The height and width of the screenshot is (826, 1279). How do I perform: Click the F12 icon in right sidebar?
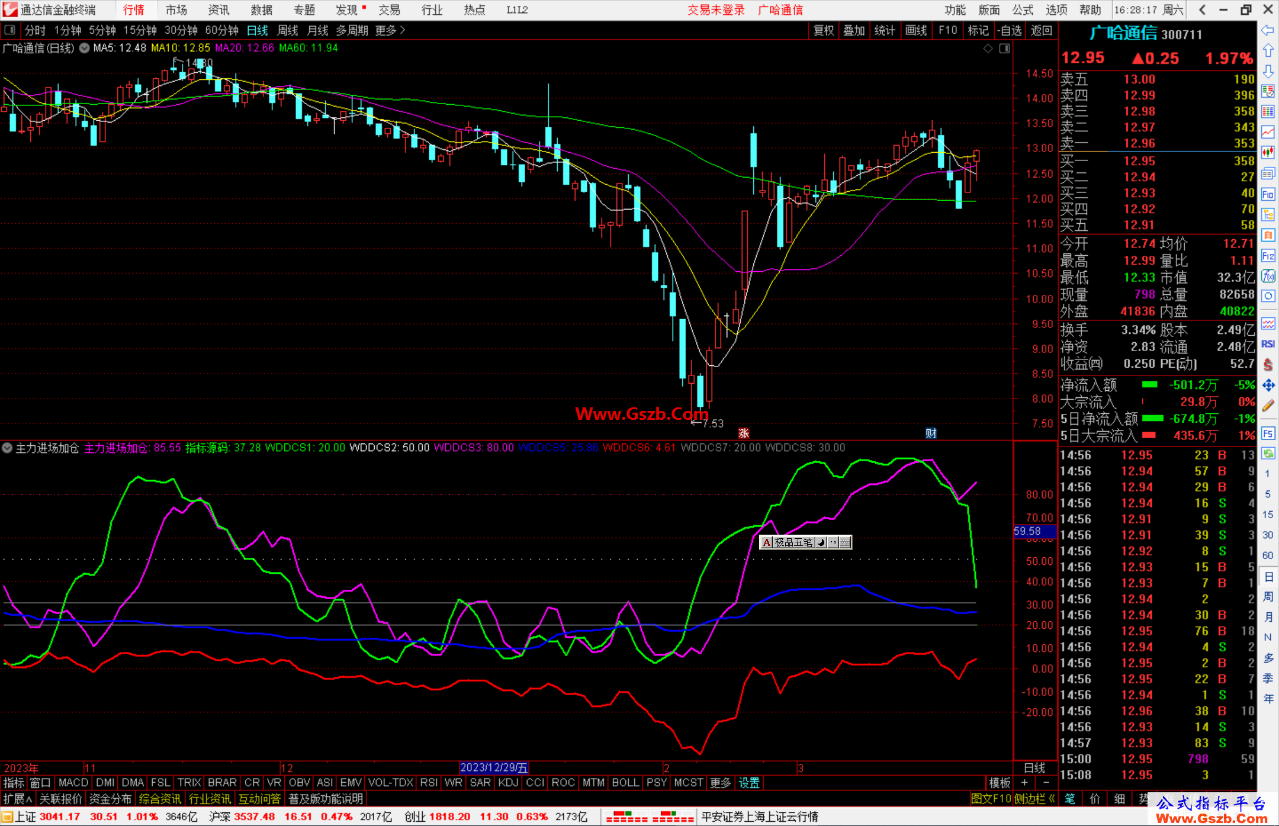click(1268, 256)
